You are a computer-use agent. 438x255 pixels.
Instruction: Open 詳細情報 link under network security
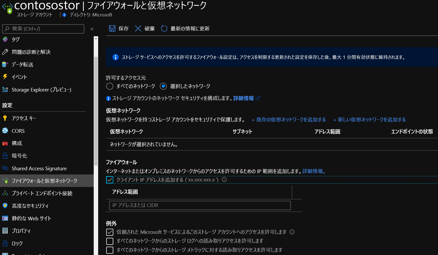244,98
